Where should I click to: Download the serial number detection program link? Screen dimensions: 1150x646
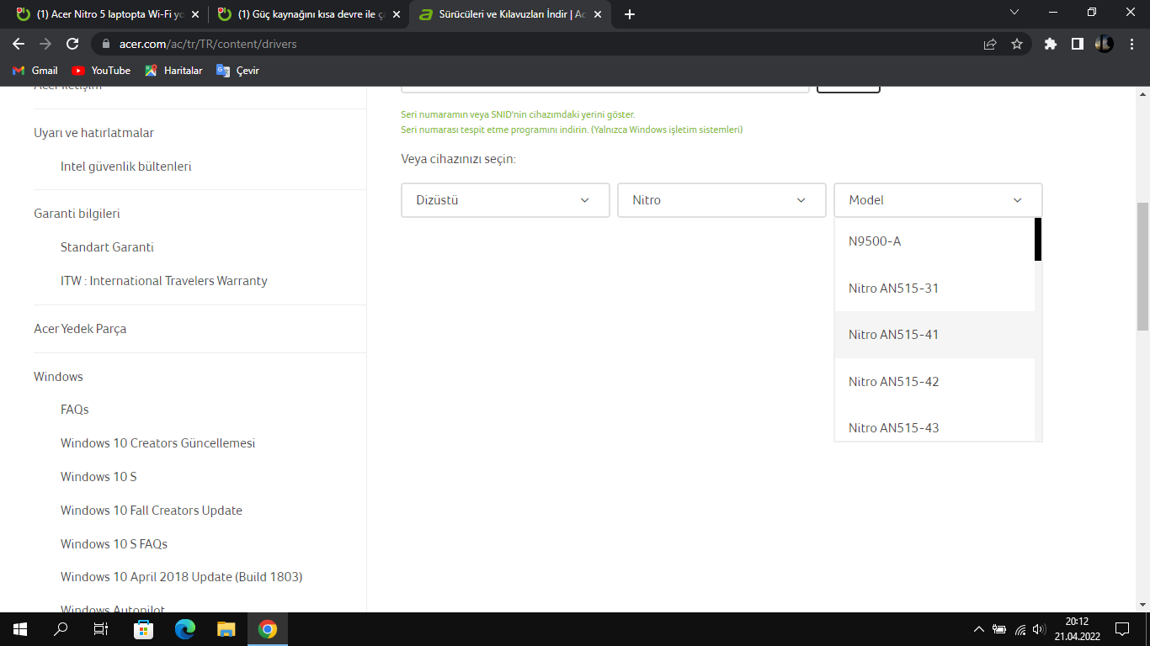click(572, 130)
